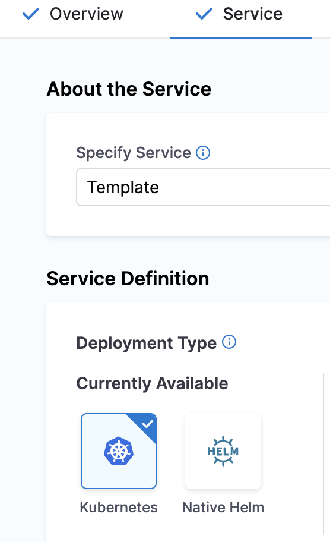Click the Overview tab checkmark icon

31,14
